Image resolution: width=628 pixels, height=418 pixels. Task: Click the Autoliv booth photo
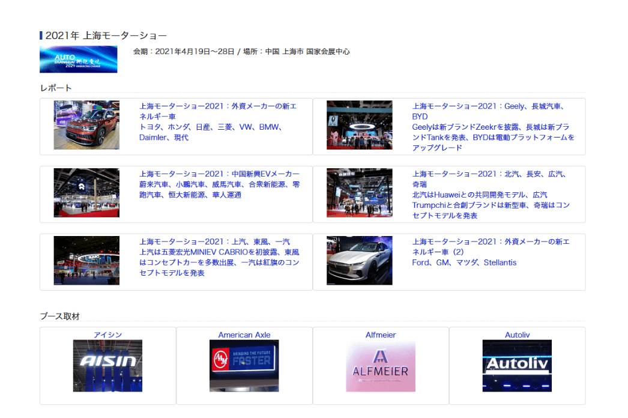[x=517, y=366]
